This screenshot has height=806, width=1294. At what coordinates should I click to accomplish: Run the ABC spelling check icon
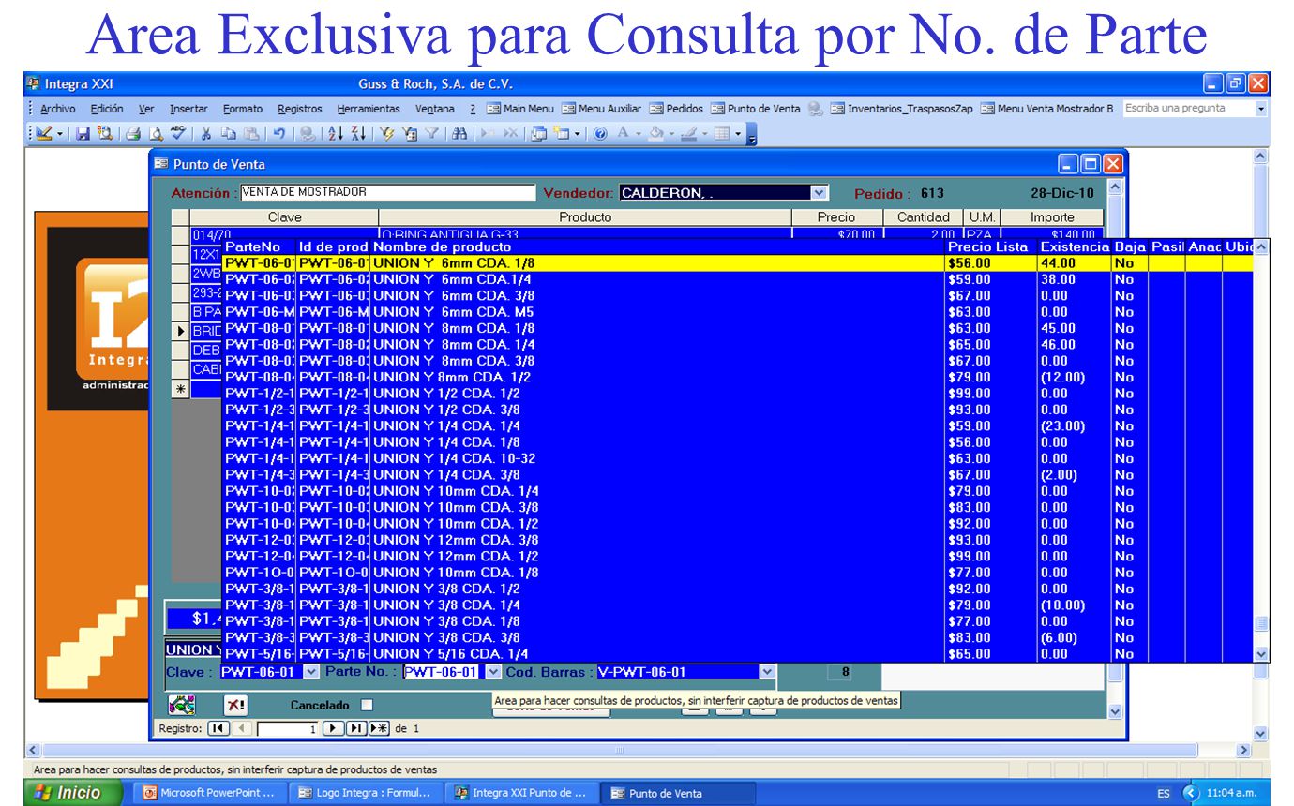tap(178, 135)
